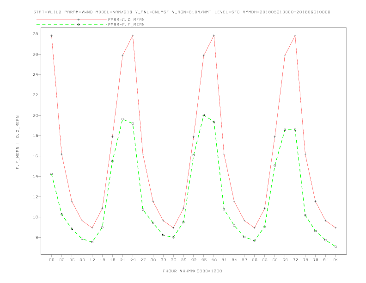Click the green F.F_MEAN point at hour 45

pyautogui.click(x=204, y=115)
